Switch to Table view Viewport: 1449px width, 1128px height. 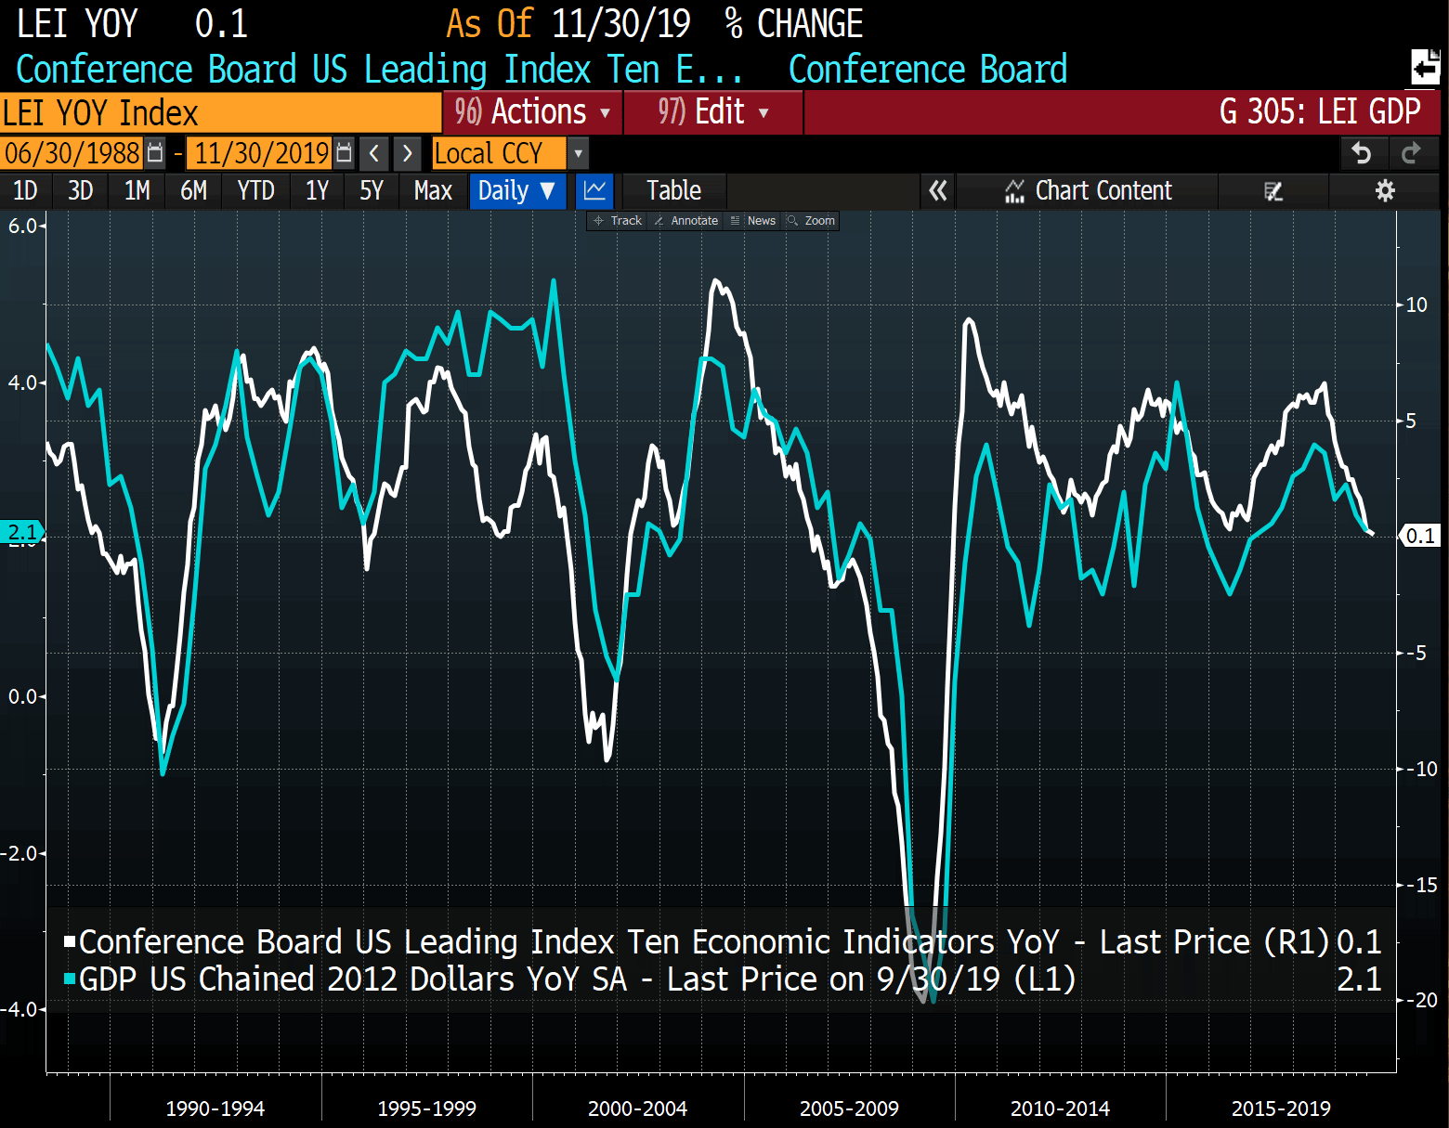(x=673, y=190)
